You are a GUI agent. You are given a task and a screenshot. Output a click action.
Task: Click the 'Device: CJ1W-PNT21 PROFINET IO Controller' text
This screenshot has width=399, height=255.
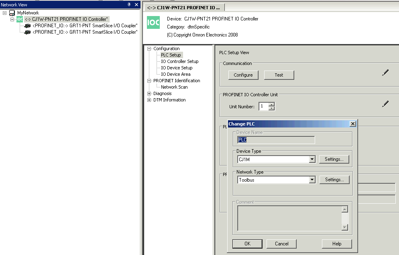point(212,19)
